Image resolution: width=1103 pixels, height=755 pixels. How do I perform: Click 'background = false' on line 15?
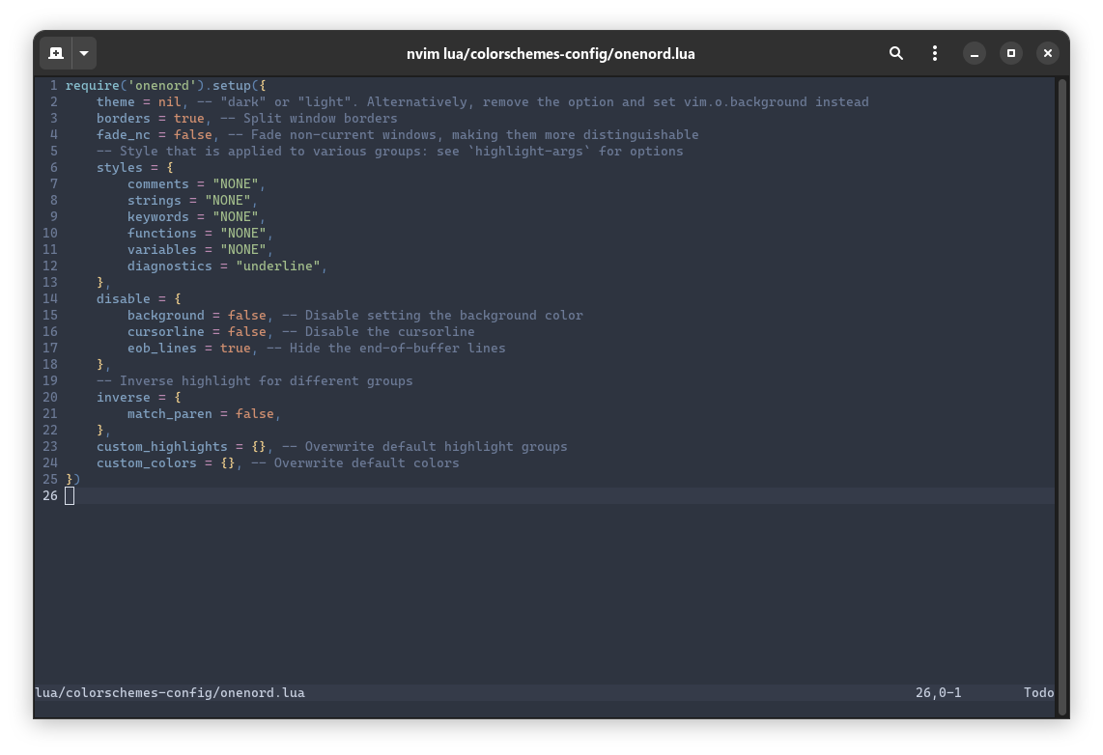pos(197,316)
